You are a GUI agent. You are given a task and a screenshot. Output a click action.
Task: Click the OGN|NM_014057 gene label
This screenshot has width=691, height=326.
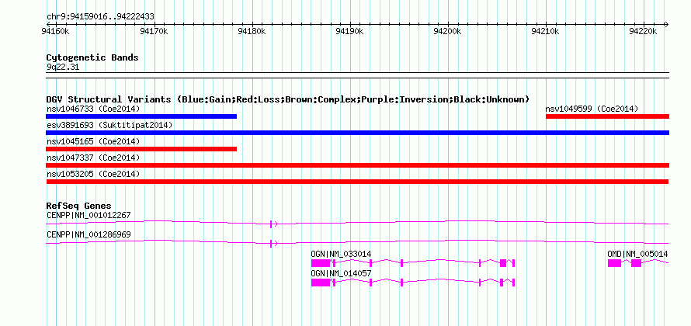click(341, 273)
